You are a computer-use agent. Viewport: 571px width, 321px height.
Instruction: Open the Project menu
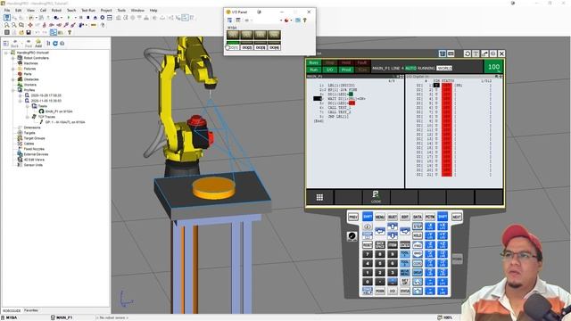pyautogui.click(x=106, y=10)
